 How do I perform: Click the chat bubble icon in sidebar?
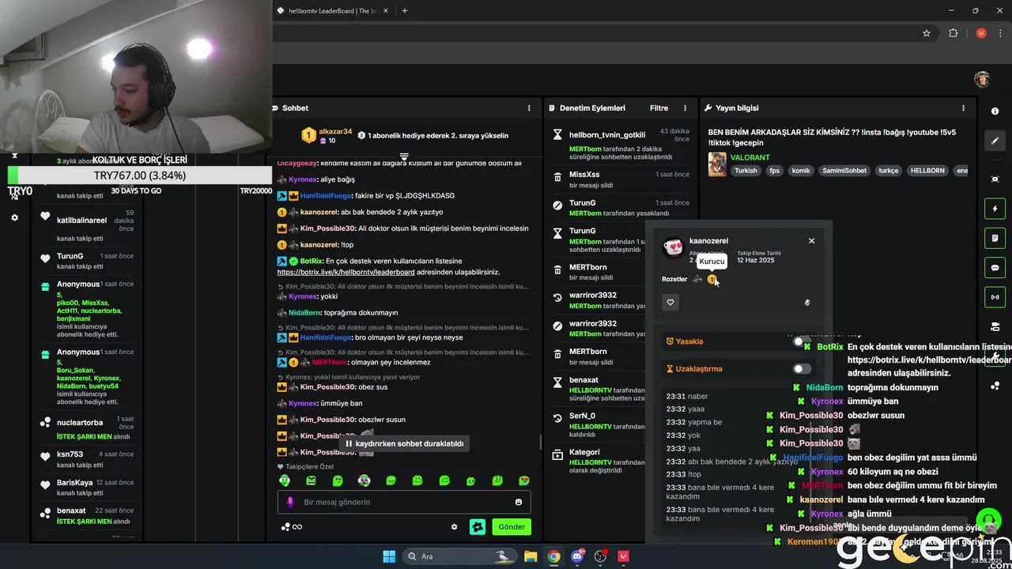click(x=995, y=268)
